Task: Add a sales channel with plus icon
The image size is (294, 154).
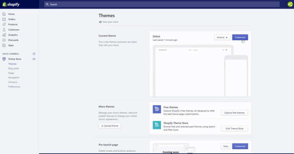Action: click(34, 54)
